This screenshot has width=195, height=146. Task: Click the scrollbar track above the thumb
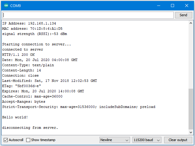point(191,57)
